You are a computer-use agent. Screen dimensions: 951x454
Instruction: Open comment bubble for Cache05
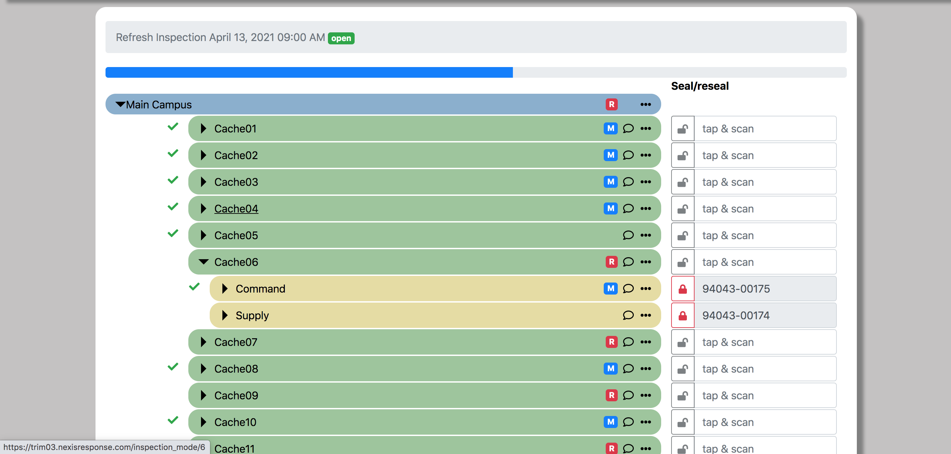pyautogui.click(x=628, y=235)
